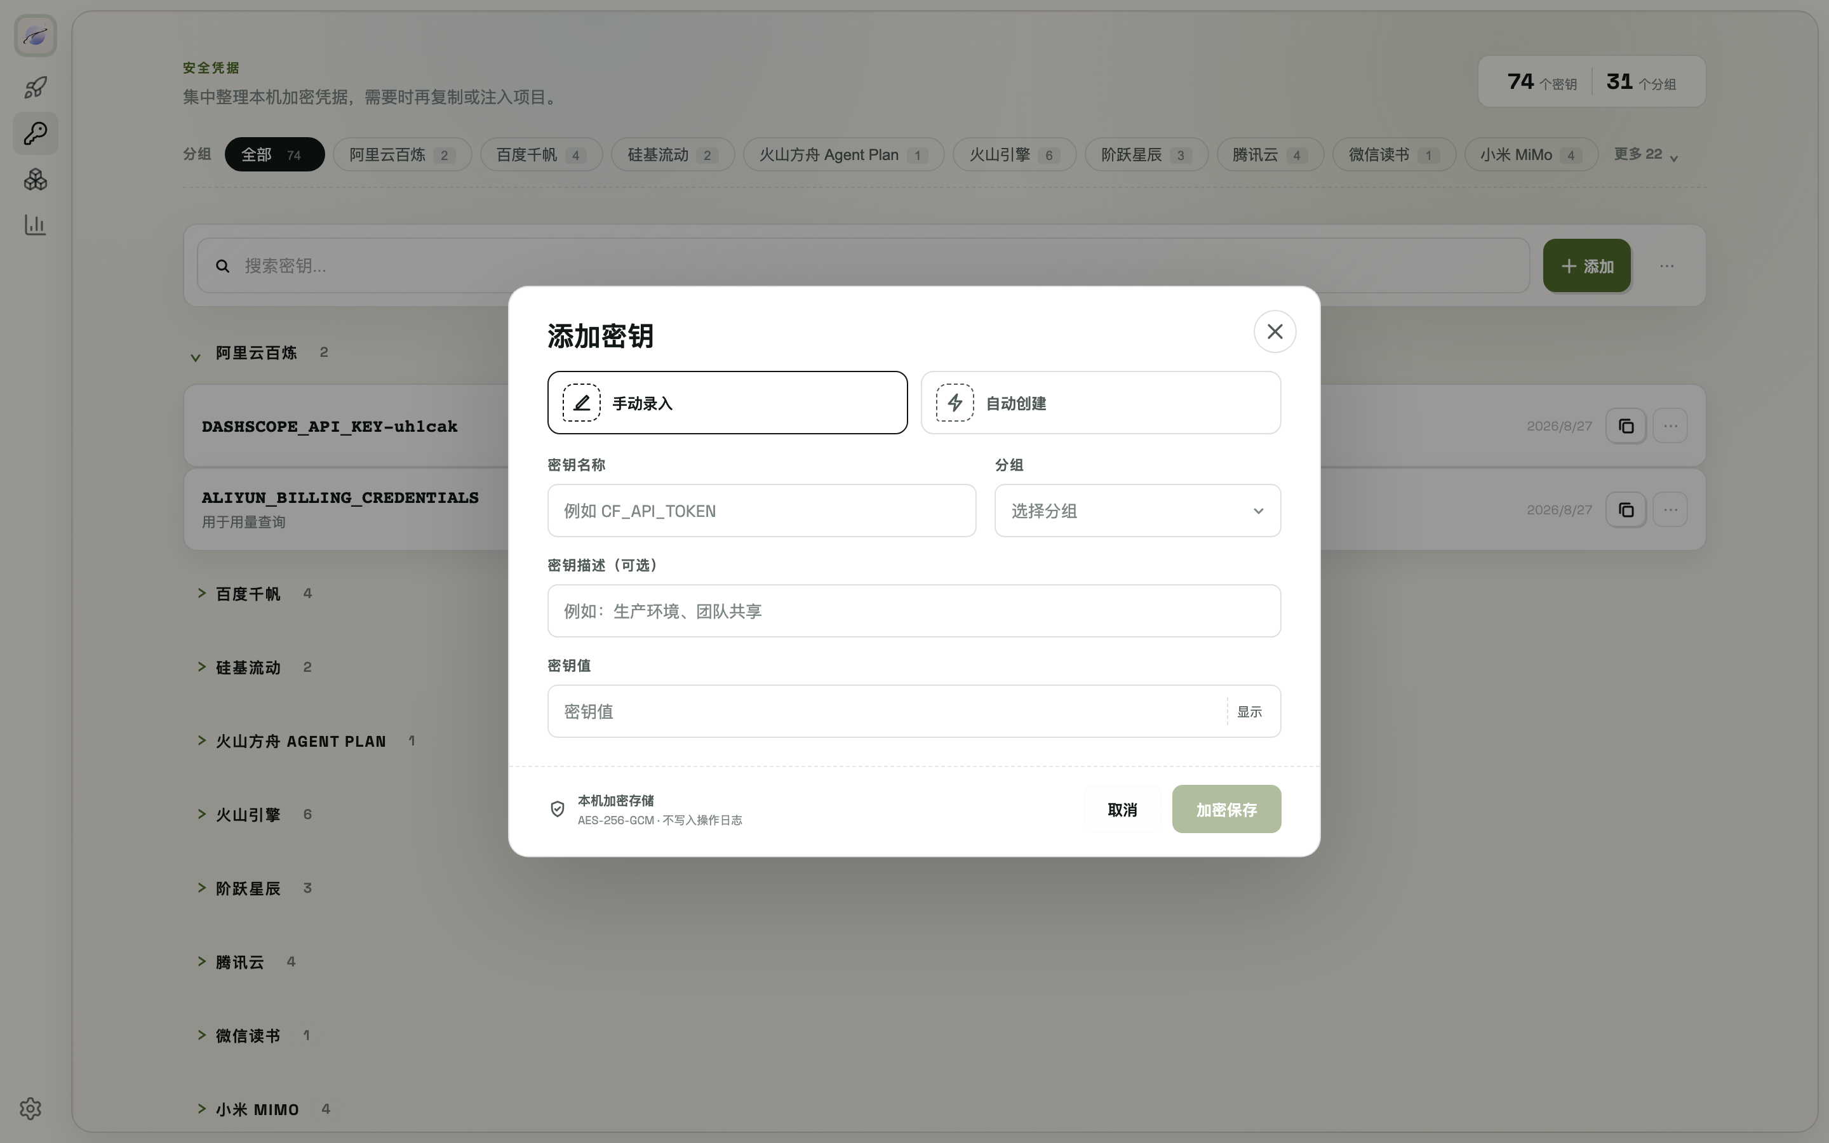Select the DASHSCOPE_API_KEY-uh1cak entry
This screenshot has width=1829, height=1143.
click(944, 426)
